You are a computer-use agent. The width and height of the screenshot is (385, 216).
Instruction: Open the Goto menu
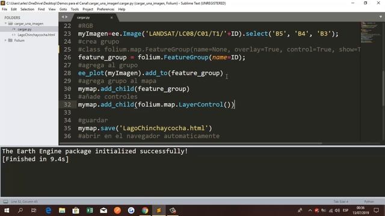(63, 10)
